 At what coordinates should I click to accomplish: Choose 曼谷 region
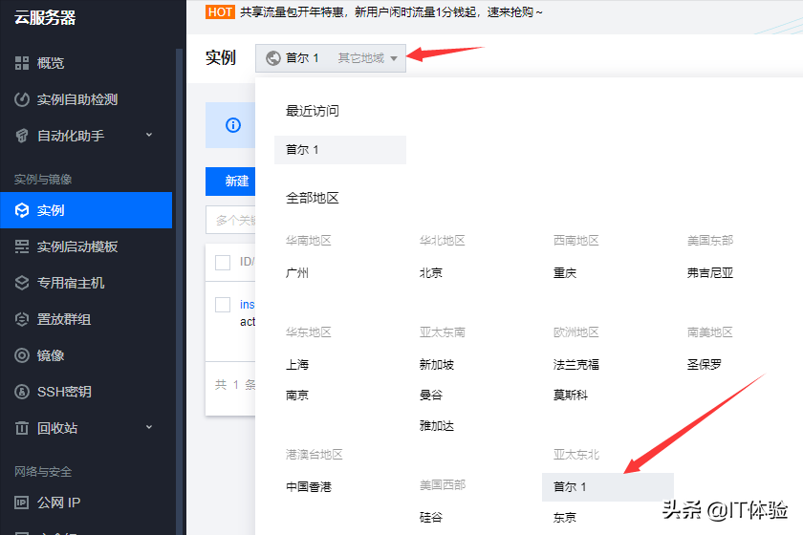pyautogui.click(x=431, y=396)
